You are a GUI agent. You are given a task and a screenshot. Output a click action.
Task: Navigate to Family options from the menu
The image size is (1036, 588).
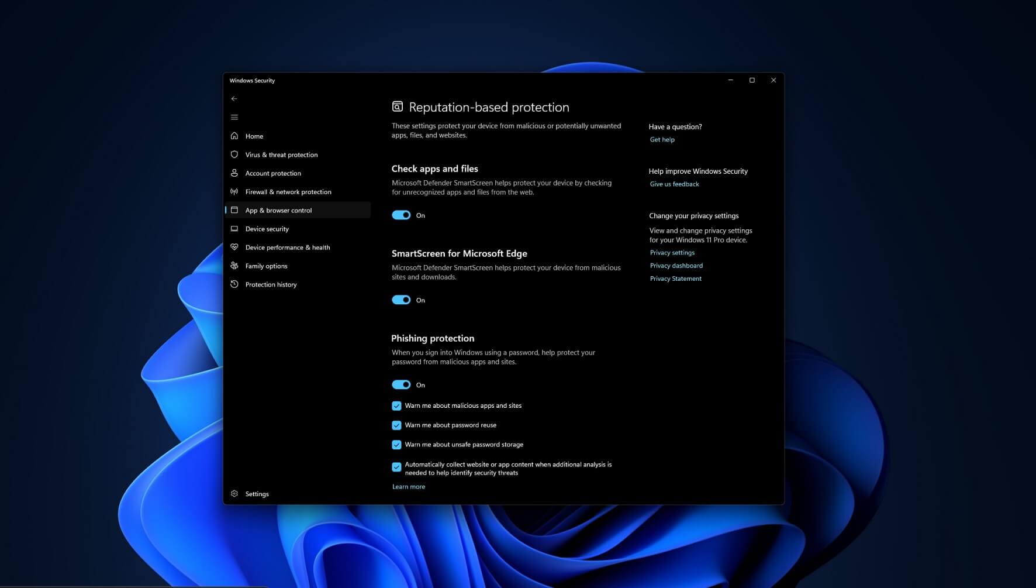coord(266,266)
